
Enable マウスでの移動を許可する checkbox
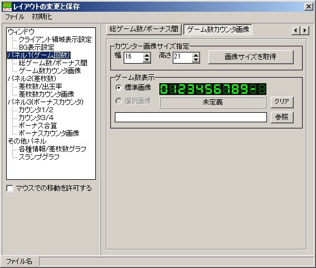[9, 188]
